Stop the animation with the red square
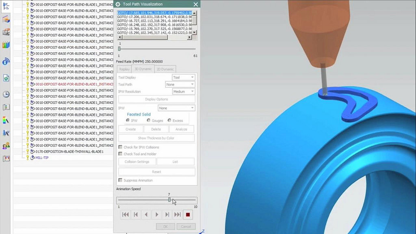The width and height of the screenshot is (416, 234). pos(188,214)
